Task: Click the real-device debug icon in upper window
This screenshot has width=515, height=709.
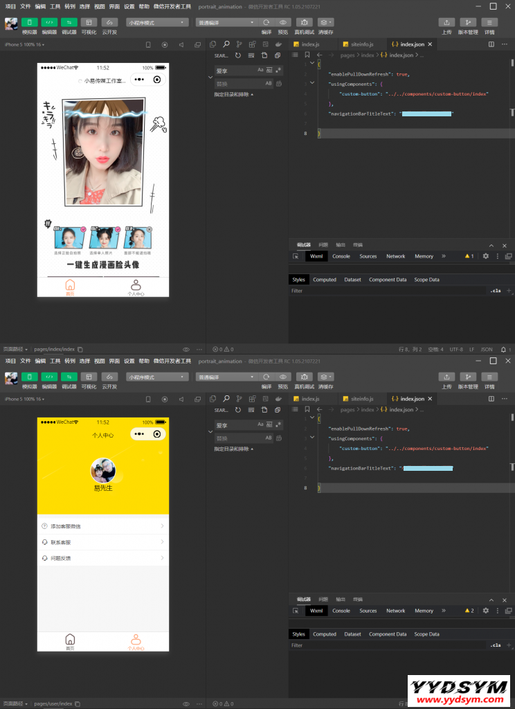Action: [304, 22]
